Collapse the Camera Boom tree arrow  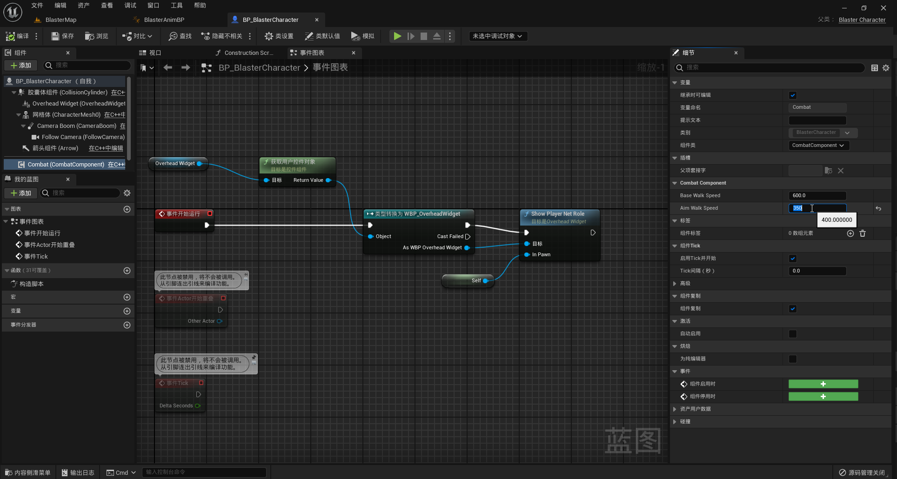[x=23, y=126]
